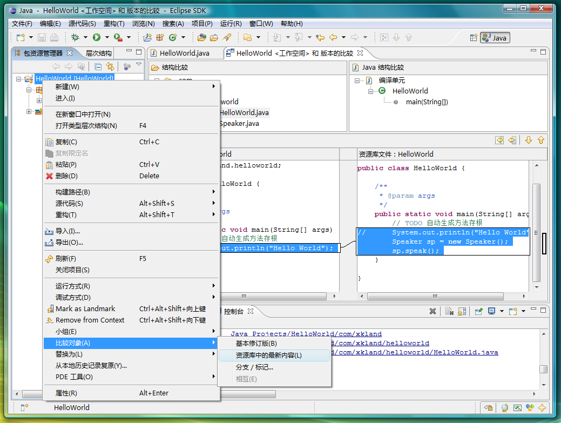This screenshot has width=561, height=423.
Task: Go to Previous Difference arrow
Action: [x=541, y=140]
